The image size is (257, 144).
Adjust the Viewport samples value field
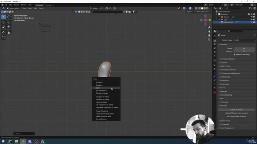click(244, 51)
